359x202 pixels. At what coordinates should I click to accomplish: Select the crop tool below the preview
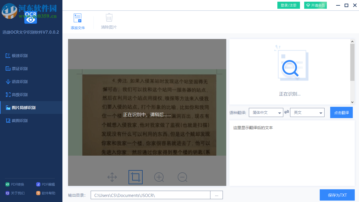[x=135, y=177]
